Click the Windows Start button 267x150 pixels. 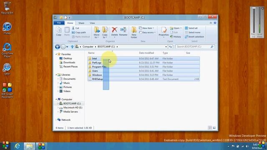(x=5, y=146)
